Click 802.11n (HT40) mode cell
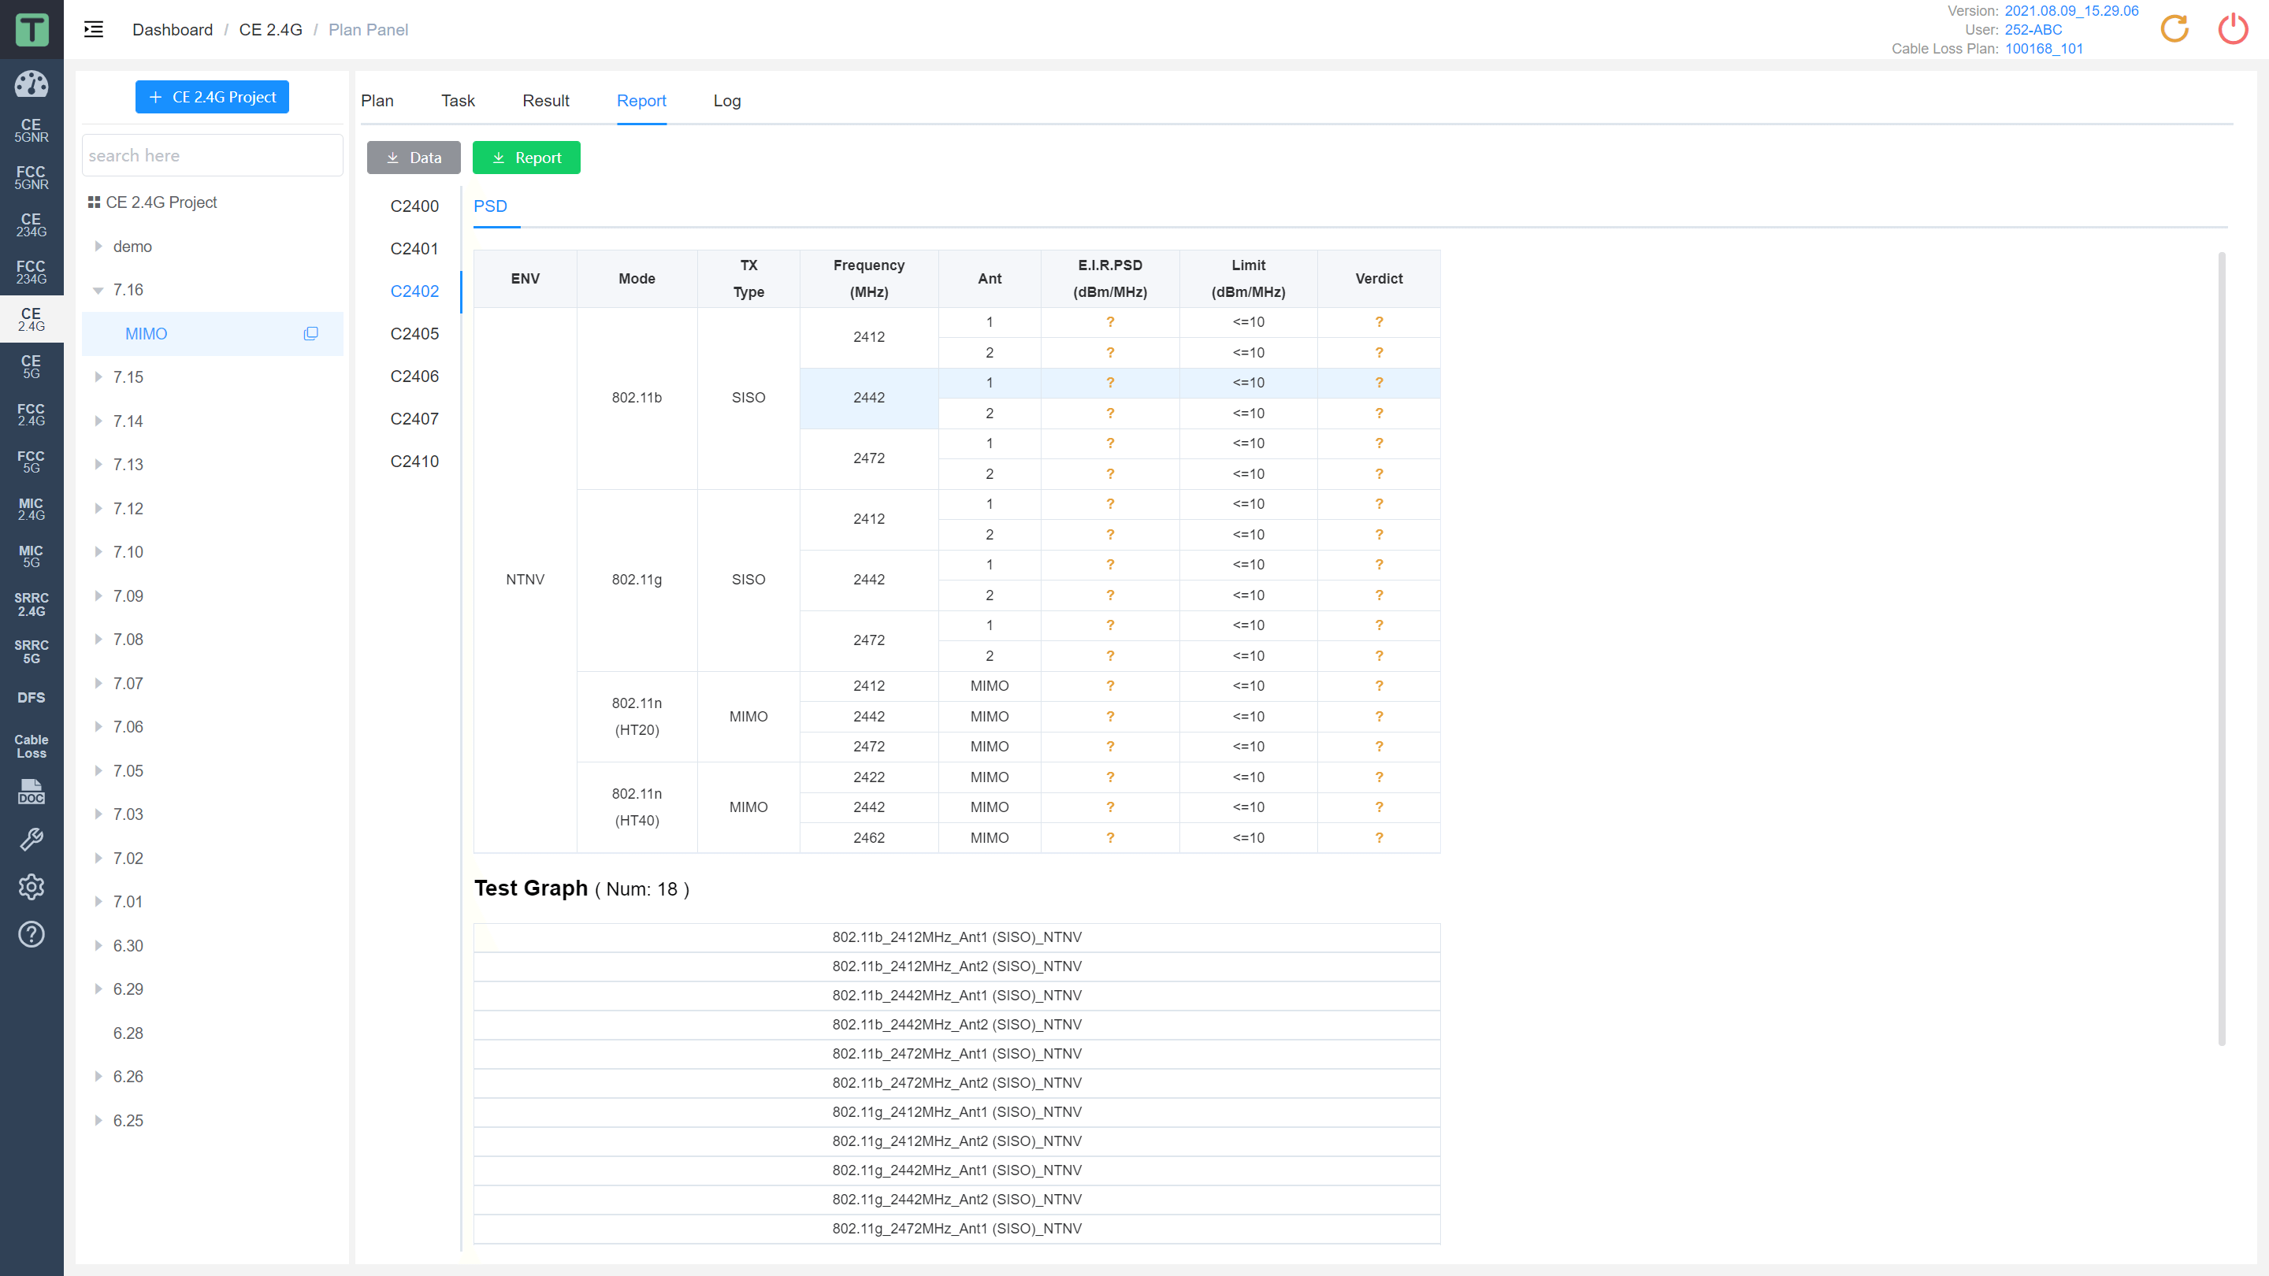Image resolution: width=2269 pixels, height=1276 pixels. click(637, 807)
